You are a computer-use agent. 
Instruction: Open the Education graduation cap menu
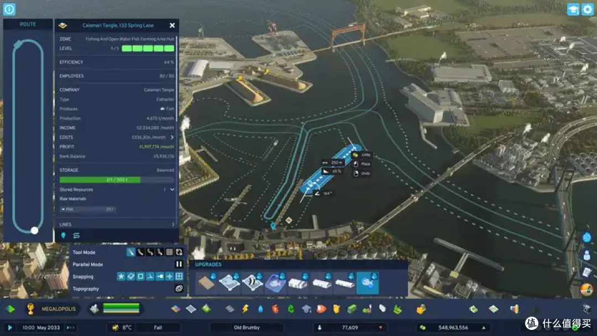tap(306, 309)
